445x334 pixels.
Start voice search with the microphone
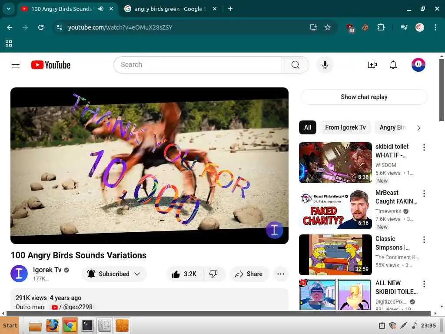(x=325, y=65)
